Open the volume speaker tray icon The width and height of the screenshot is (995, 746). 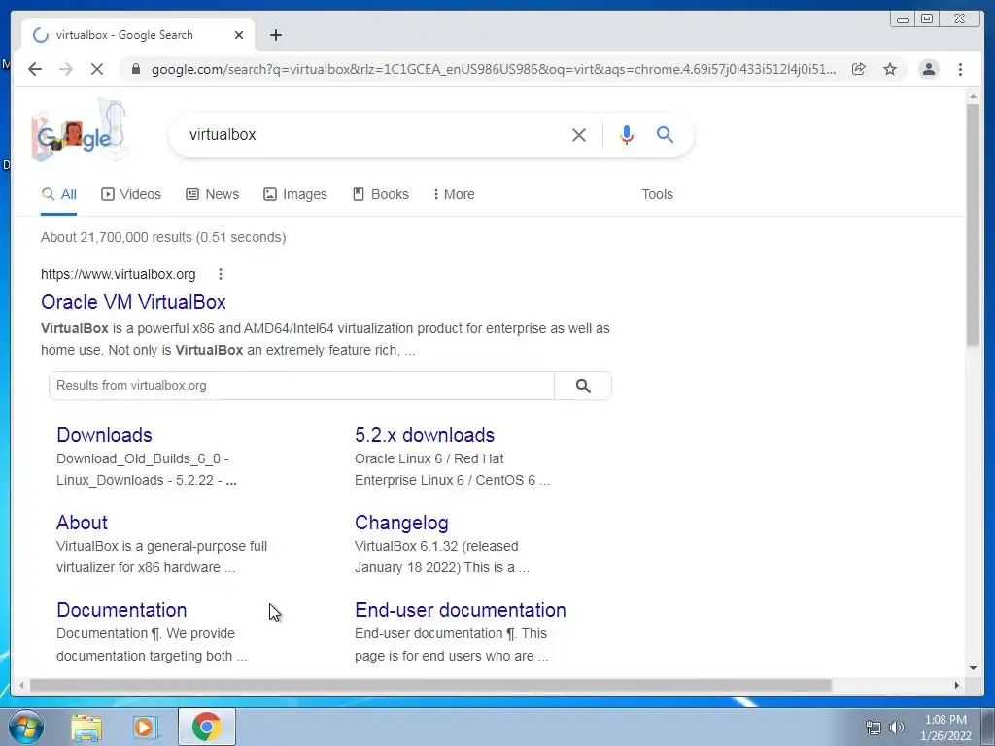click(x=896, y=728)
